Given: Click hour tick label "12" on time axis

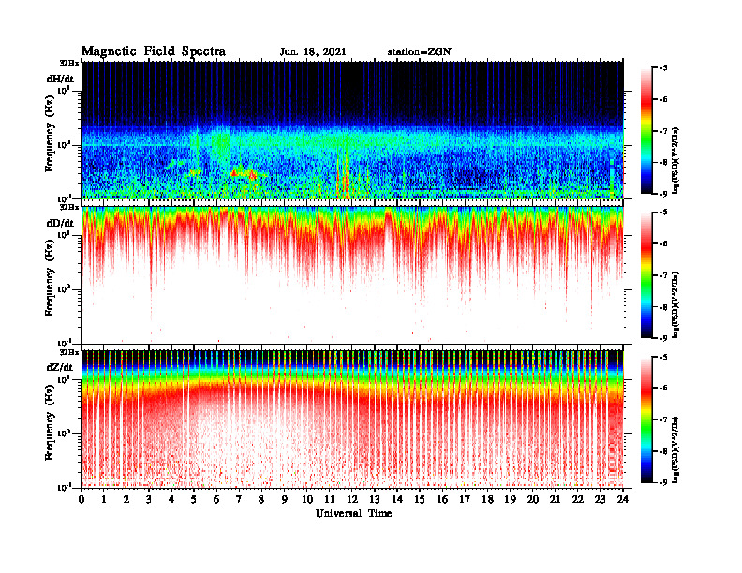Looking at the screenshot, I should point(352,500).
